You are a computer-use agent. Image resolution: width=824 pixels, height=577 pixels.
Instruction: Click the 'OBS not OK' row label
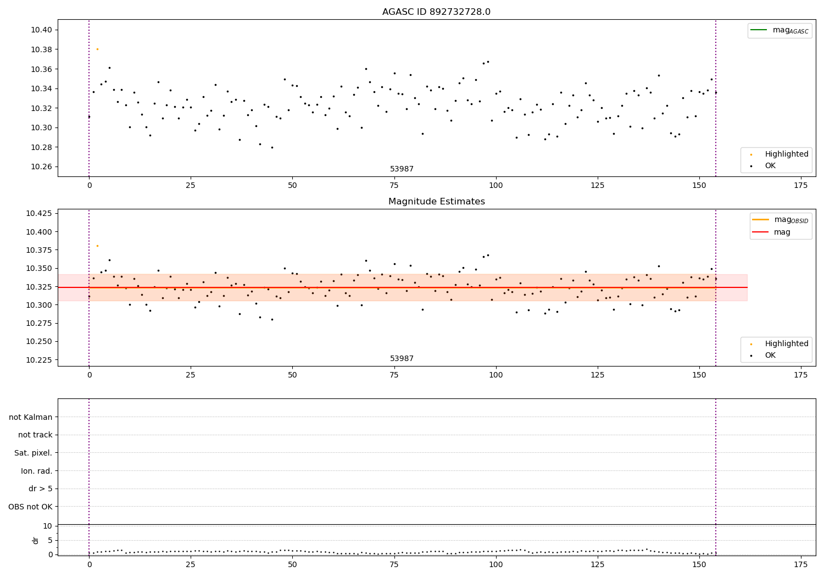click(31, 507)
